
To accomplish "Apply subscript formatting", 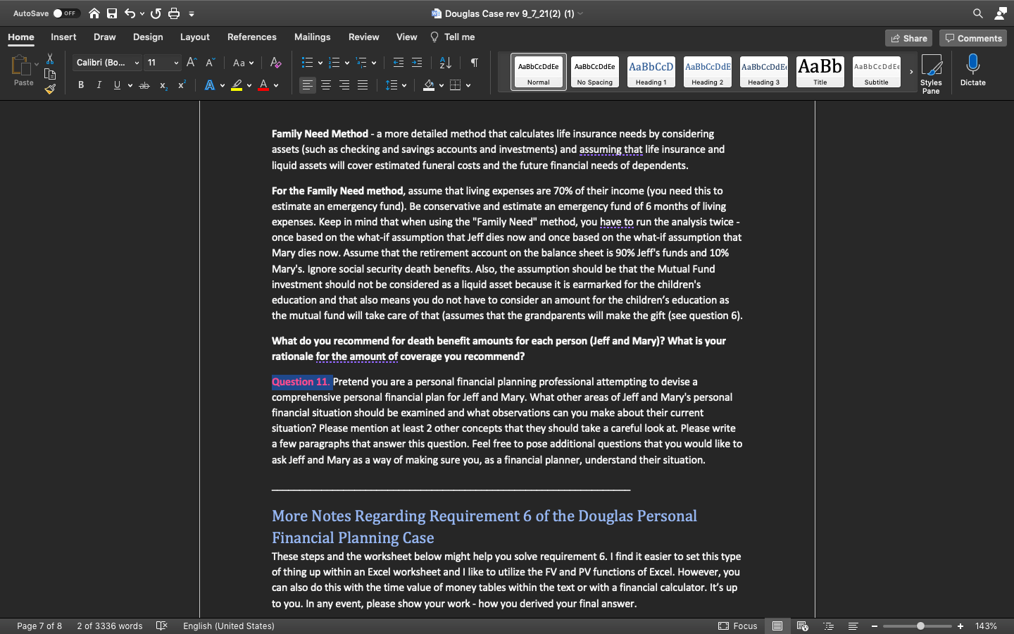I will (162, 85).
